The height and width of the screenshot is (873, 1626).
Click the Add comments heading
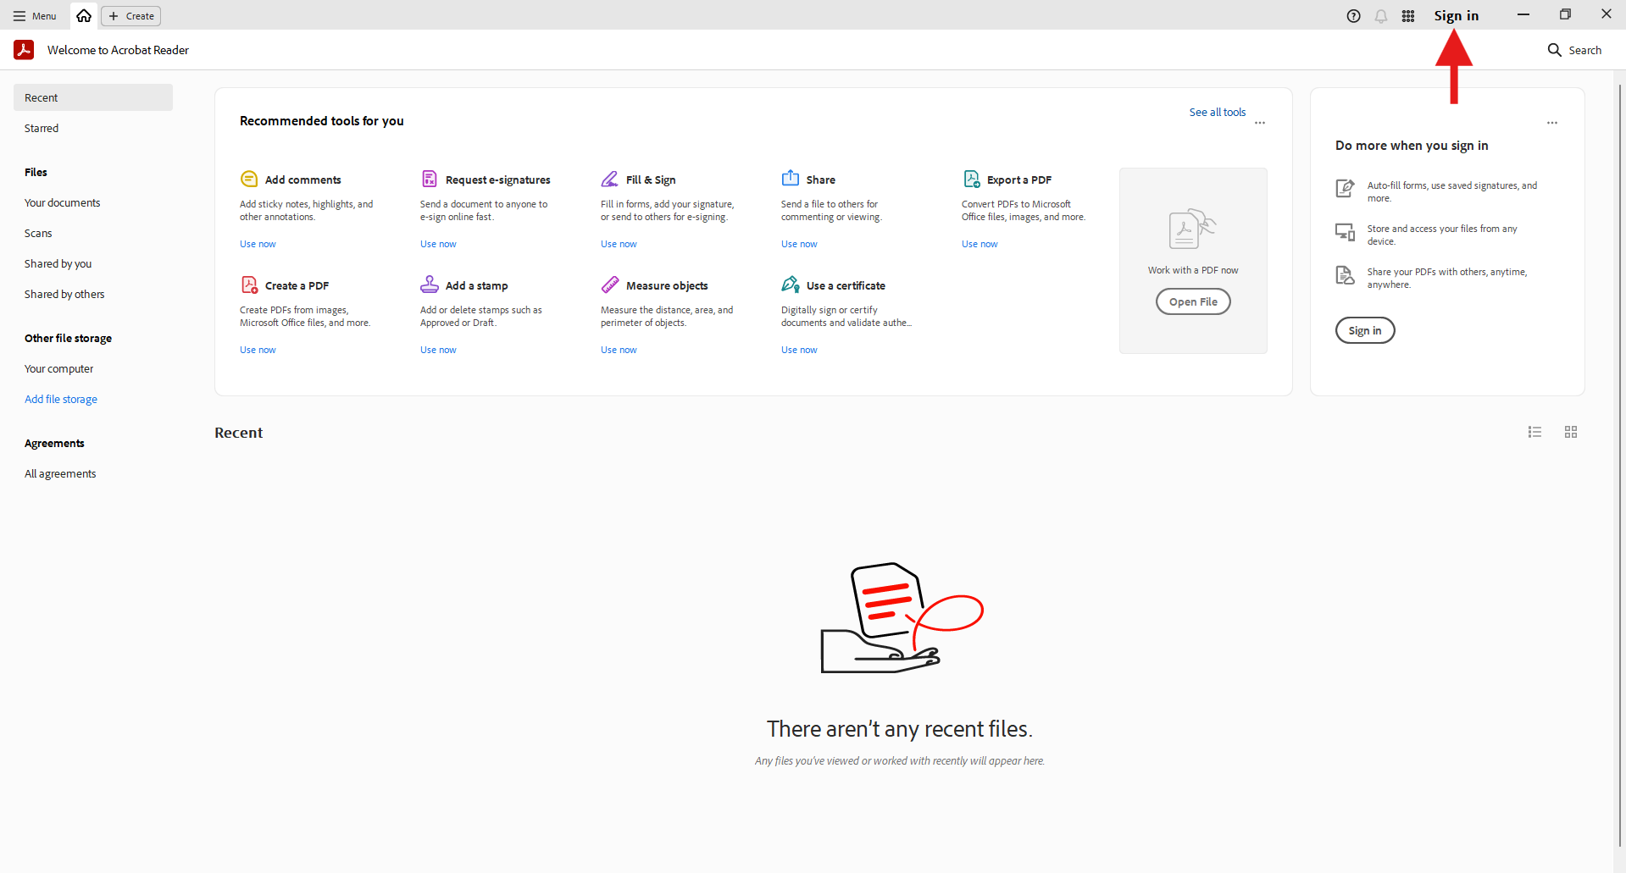coord(302,180)
